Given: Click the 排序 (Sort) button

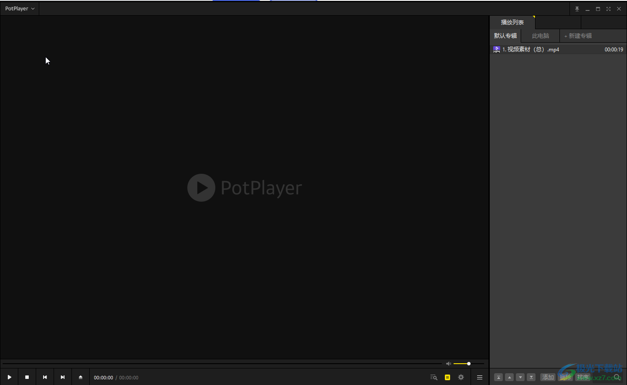Looking at the screenshot, I should [x=583, y=378].
